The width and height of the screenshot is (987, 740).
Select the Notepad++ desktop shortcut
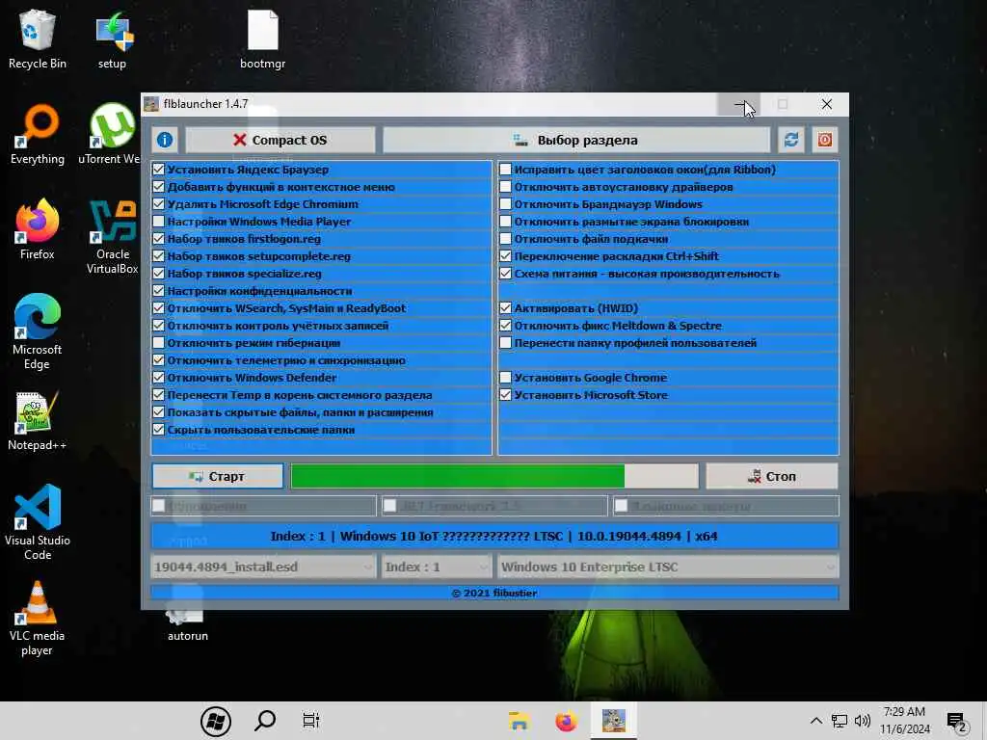click(x=38, y=420)
